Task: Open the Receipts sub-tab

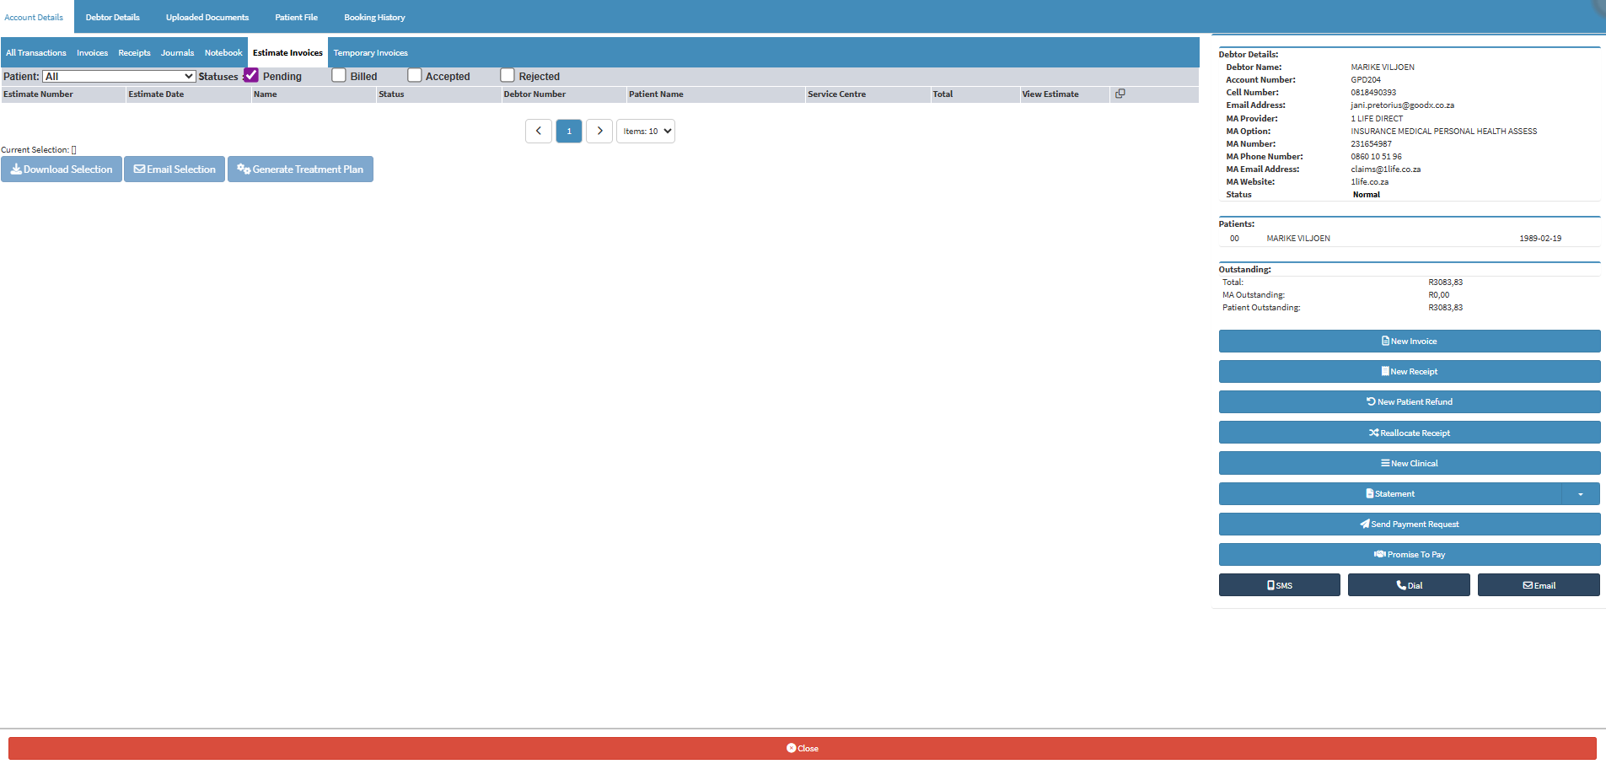Action: click(134, 52)
